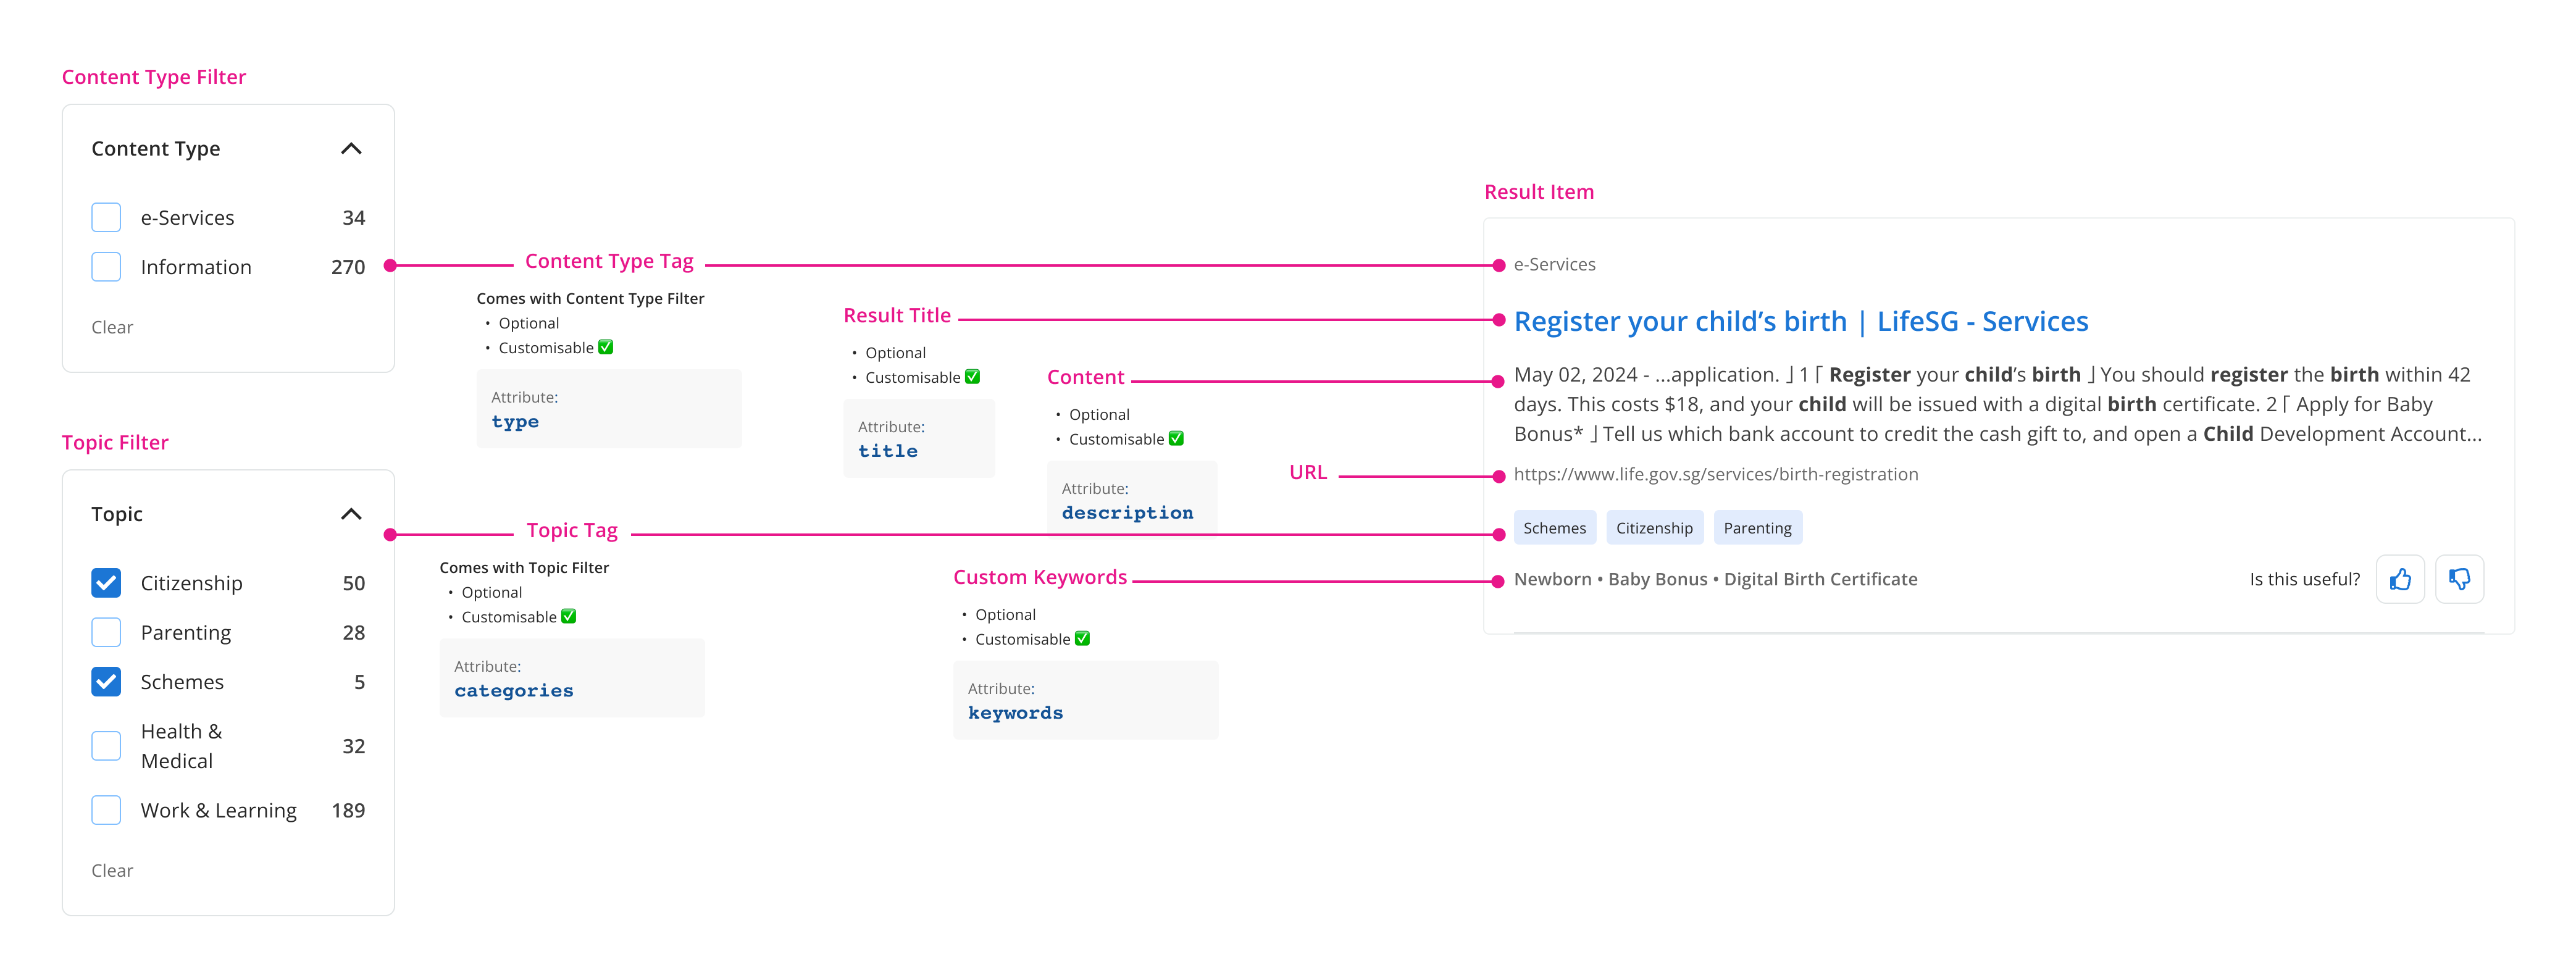The image size is (2576, 978).
Task: Select the Schemes tag on the result
Action: (x=1555, y=527)
